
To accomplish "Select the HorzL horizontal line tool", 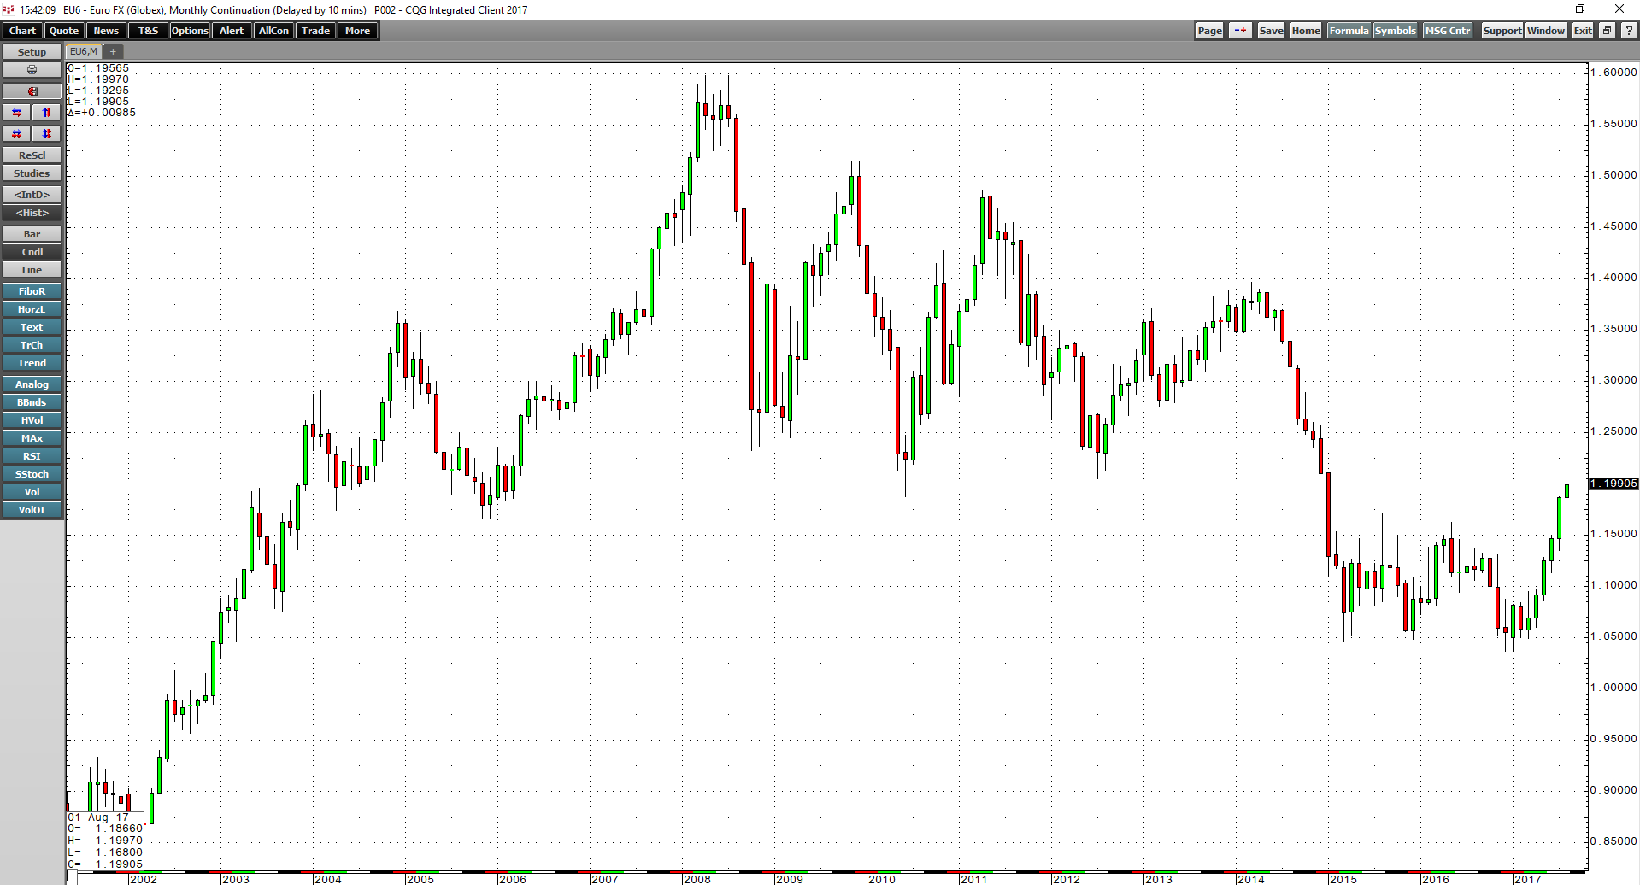I will 32,309.
